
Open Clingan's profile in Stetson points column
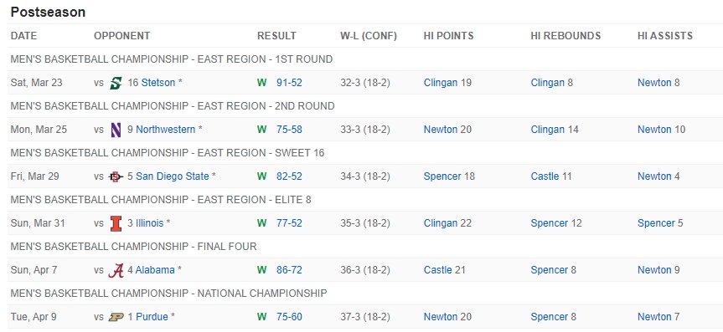(441, 83)
